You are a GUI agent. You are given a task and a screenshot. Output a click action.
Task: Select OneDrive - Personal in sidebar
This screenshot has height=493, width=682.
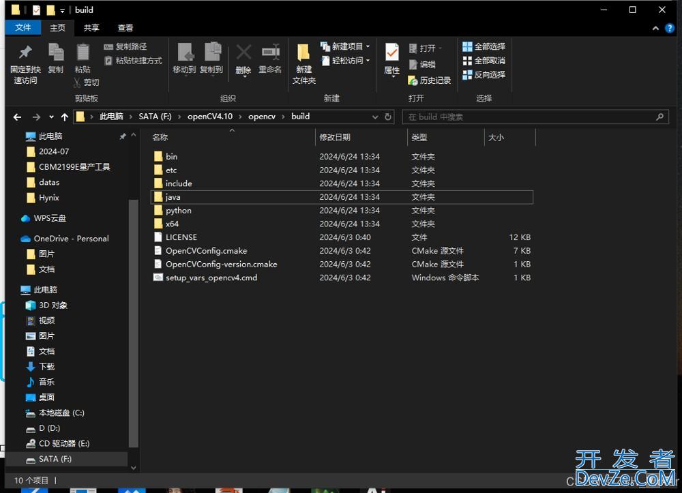click(x=71, y=239)
